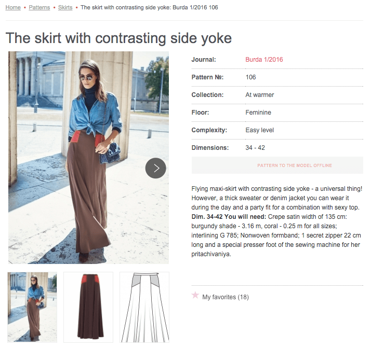The width and height of the screenshot is (371, 348).
Task: Show the technical line drawing thumbnail
Action: click(x=144, y=307)
